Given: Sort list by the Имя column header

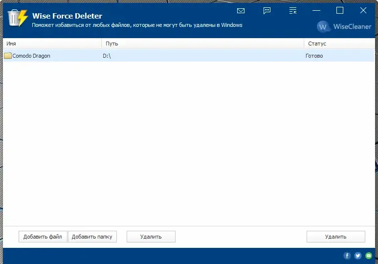Looking at the screenshot, I should coord(52,44).
